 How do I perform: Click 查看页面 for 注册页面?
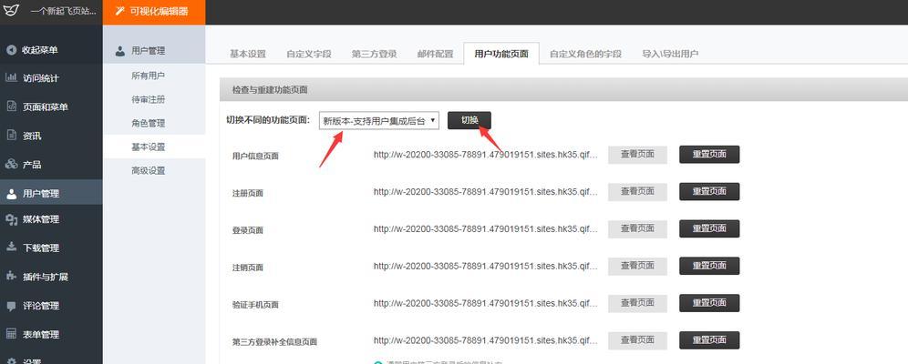pyautogui.click(x=637, y=192)
